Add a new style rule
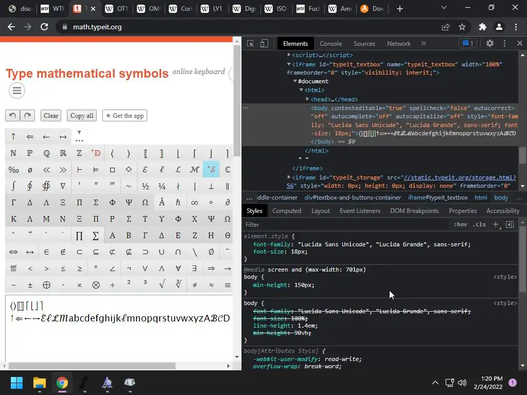Screen dimensions: 527x395 point(496,224)
